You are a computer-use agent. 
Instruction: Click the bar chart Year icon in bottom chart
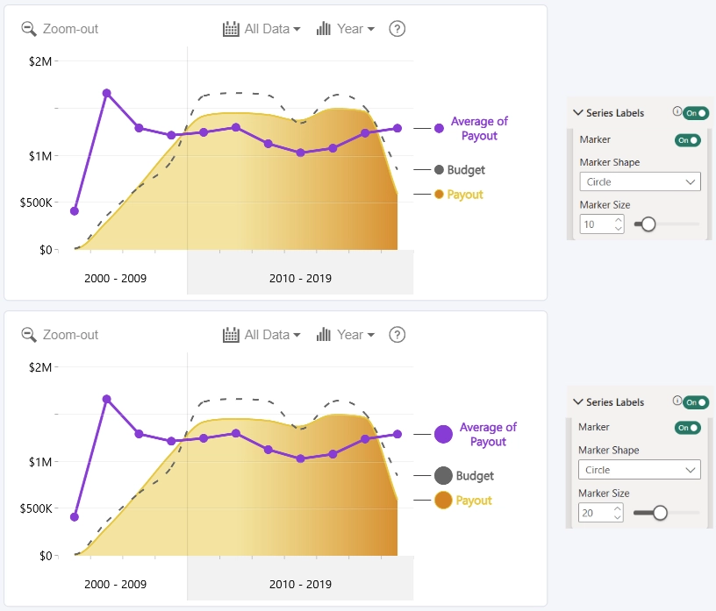(323, 335)
